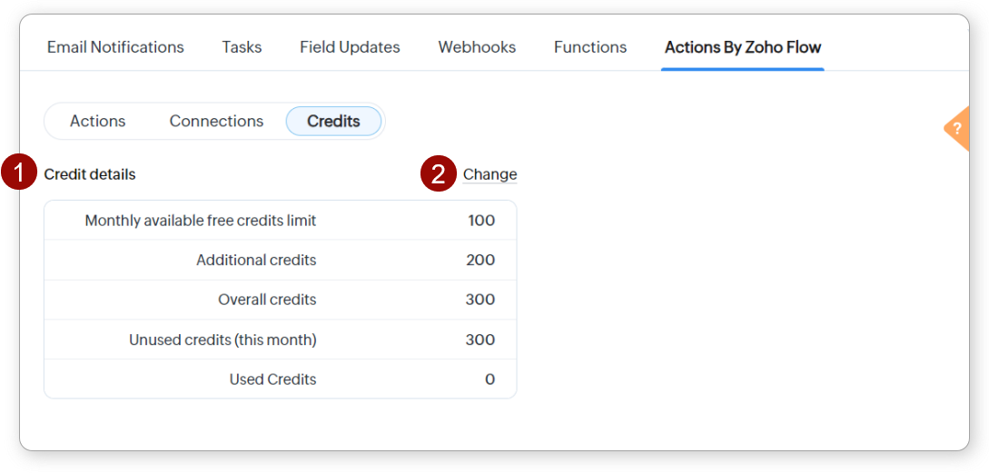Select the Used Credits value 0
This screenshot has width=989, height=473.
tap(490, 379)
